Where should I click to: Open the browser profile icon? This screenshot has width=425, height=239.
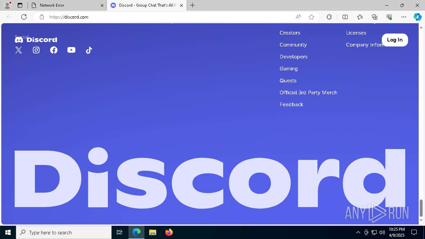coord(7,5)
